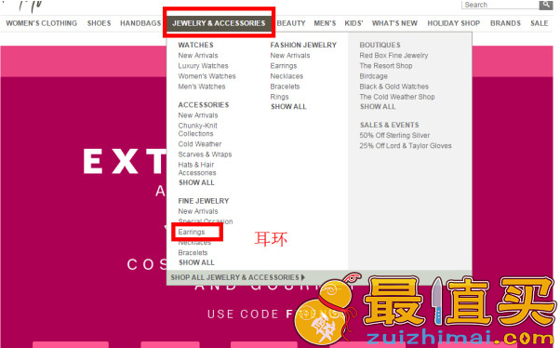Open the Kids' menu

click(x=353, y=23)
